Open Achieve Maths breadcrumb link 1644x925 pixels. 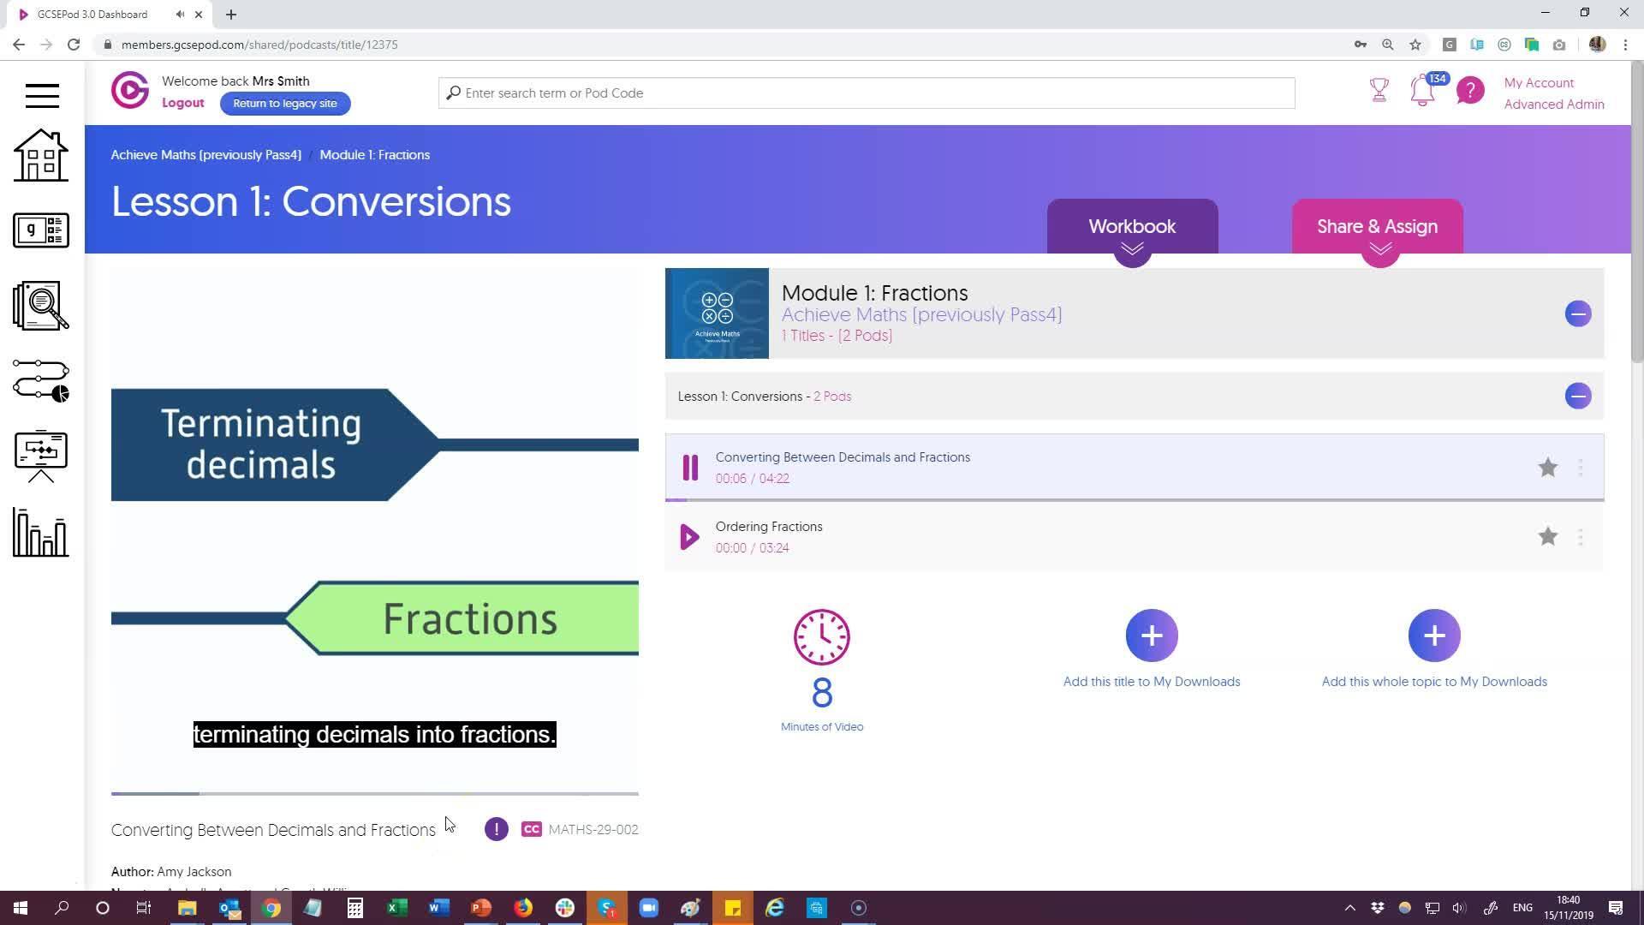pyautogui.click(x=205, y=155)
